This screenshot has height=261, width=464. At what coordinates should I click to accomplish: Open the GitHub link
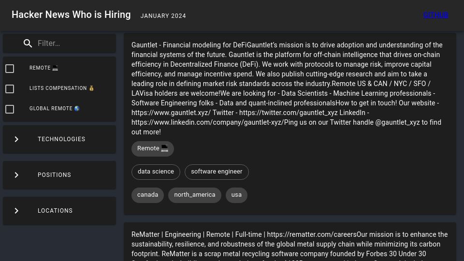point(435,15)
